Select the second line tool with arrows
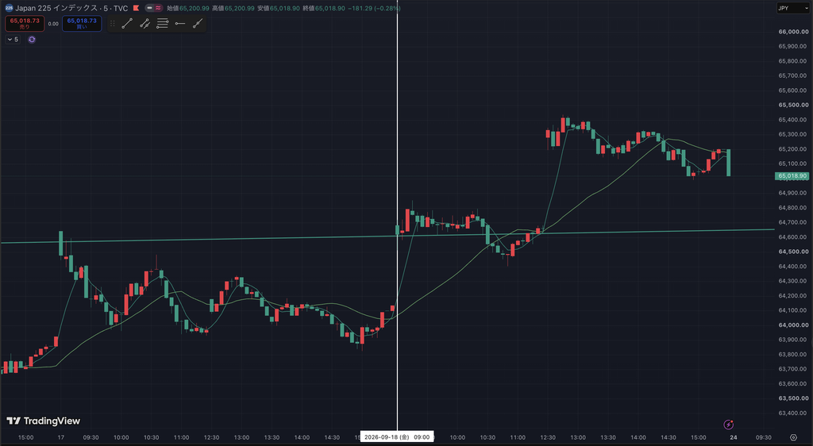This screenshot has height=446, width=813. pyautogui.click(x=144, y=23)
